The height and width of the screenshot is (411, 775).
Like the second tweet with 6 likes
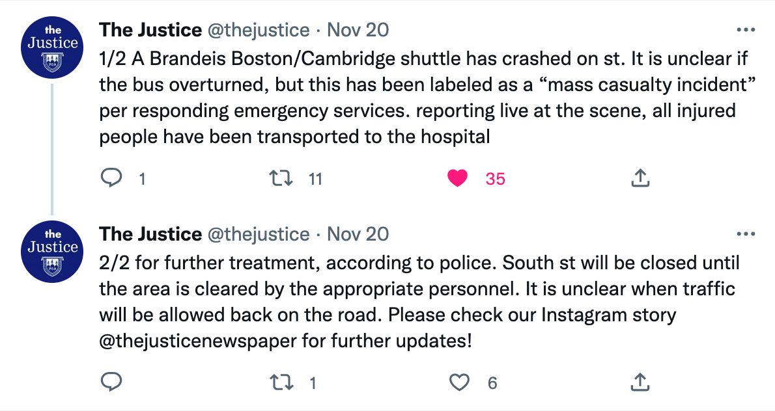click(x=459, y=382)
